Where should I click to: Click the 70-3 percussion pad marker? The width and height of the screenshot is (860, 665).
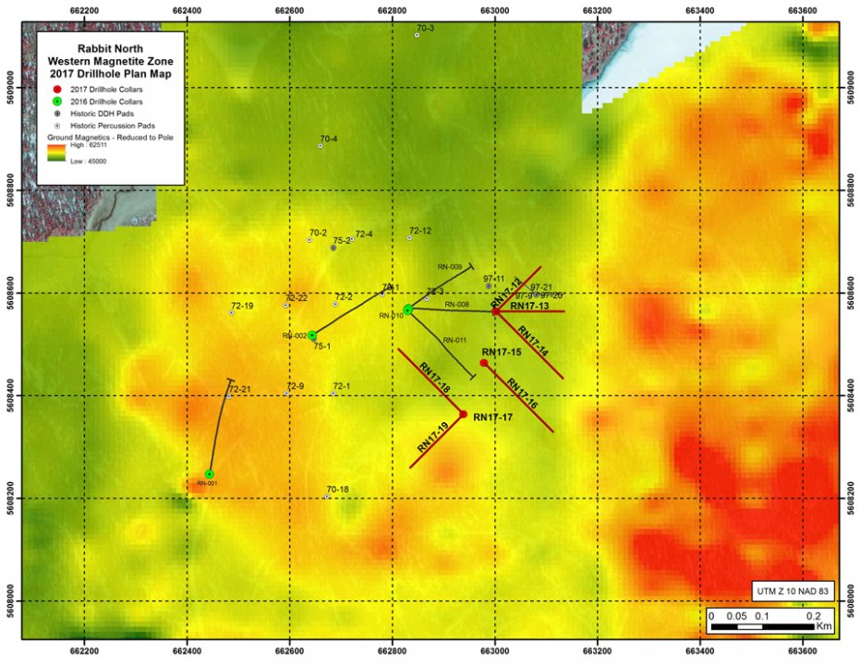click(x=417, y=35)
